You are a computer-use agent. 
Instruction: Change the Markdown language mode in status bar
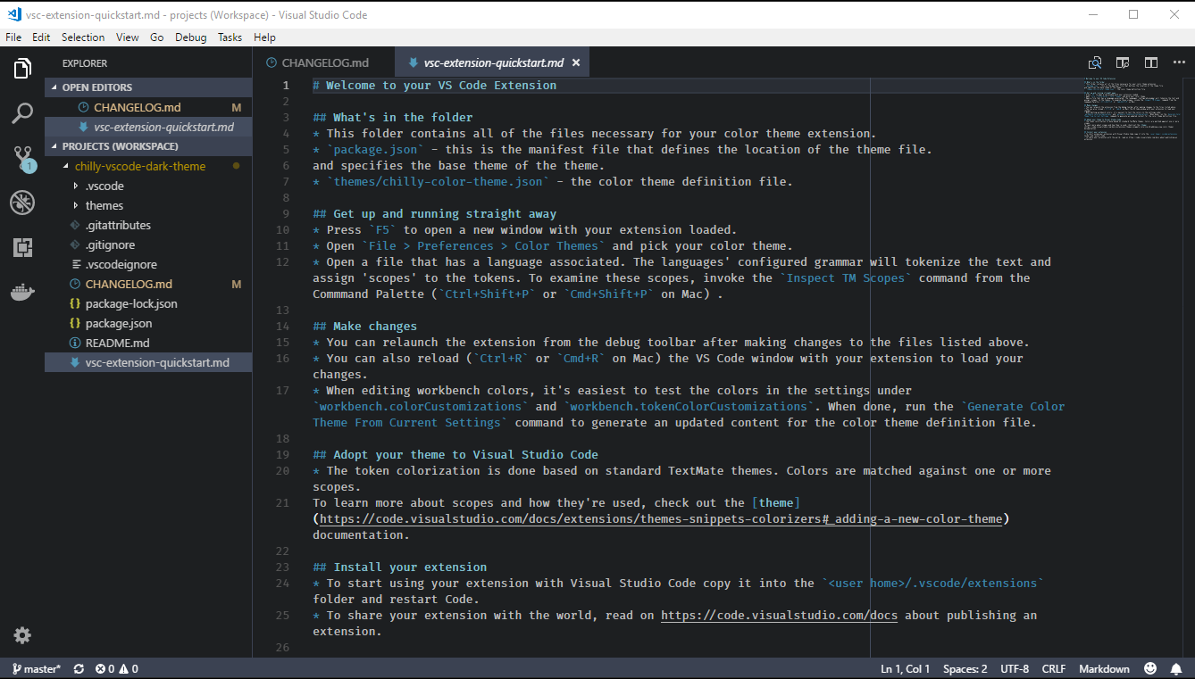coord(1104,667)
